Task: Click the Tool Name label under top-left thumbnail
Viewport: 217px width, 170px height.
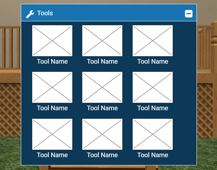Action: [52, 62]
